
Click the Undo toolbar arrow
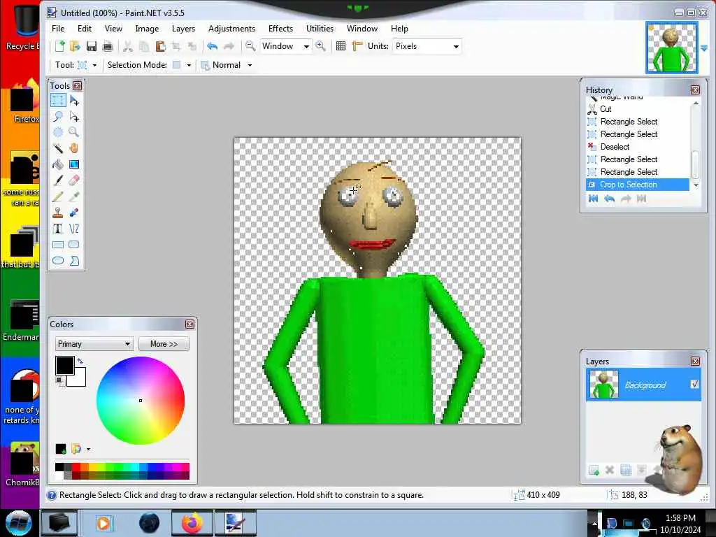[x=213, y=46]
